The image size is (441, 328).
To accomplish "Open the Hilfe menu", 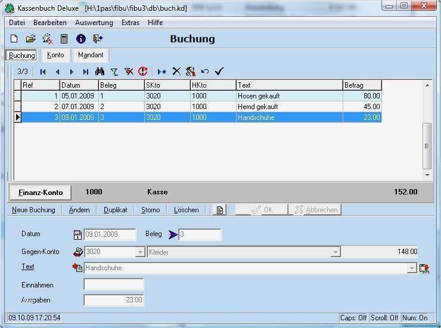I will pos(156,23).
